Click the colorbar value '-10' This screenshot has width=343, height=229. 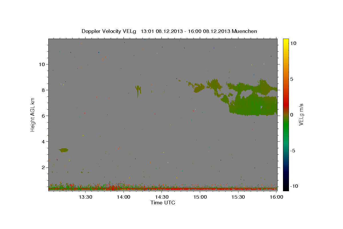pos(294,186)
